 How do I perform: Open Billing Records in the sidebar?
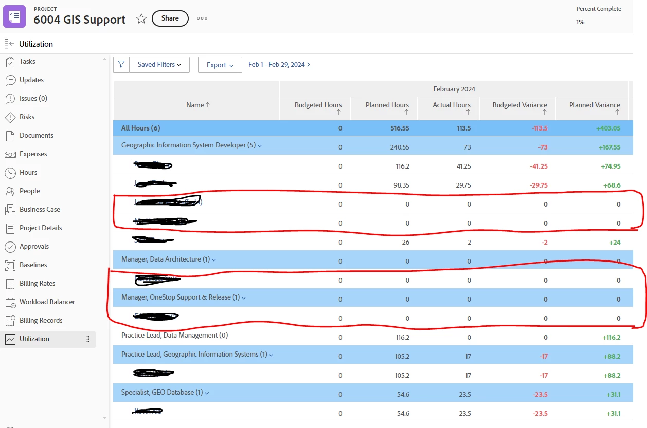point(41,321)
